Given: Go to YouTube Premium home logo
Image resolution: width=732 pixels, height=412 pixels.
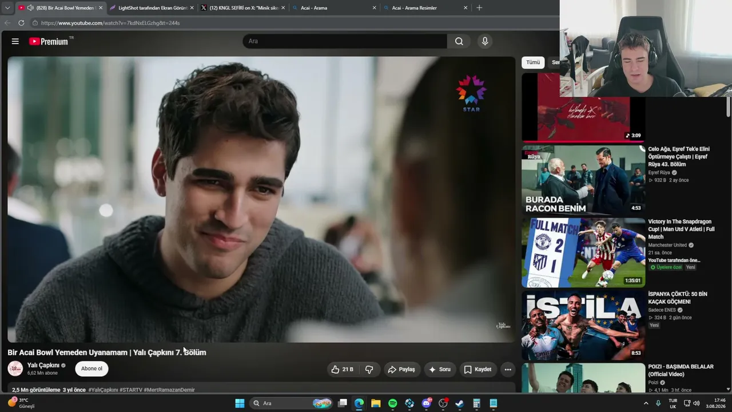Looking at the screenshot, I should (49, 41).
